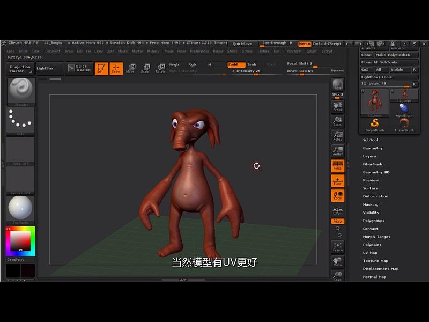Expand the Layers section
This screenshot has height=322, width=429.
[x=369, y=156]
